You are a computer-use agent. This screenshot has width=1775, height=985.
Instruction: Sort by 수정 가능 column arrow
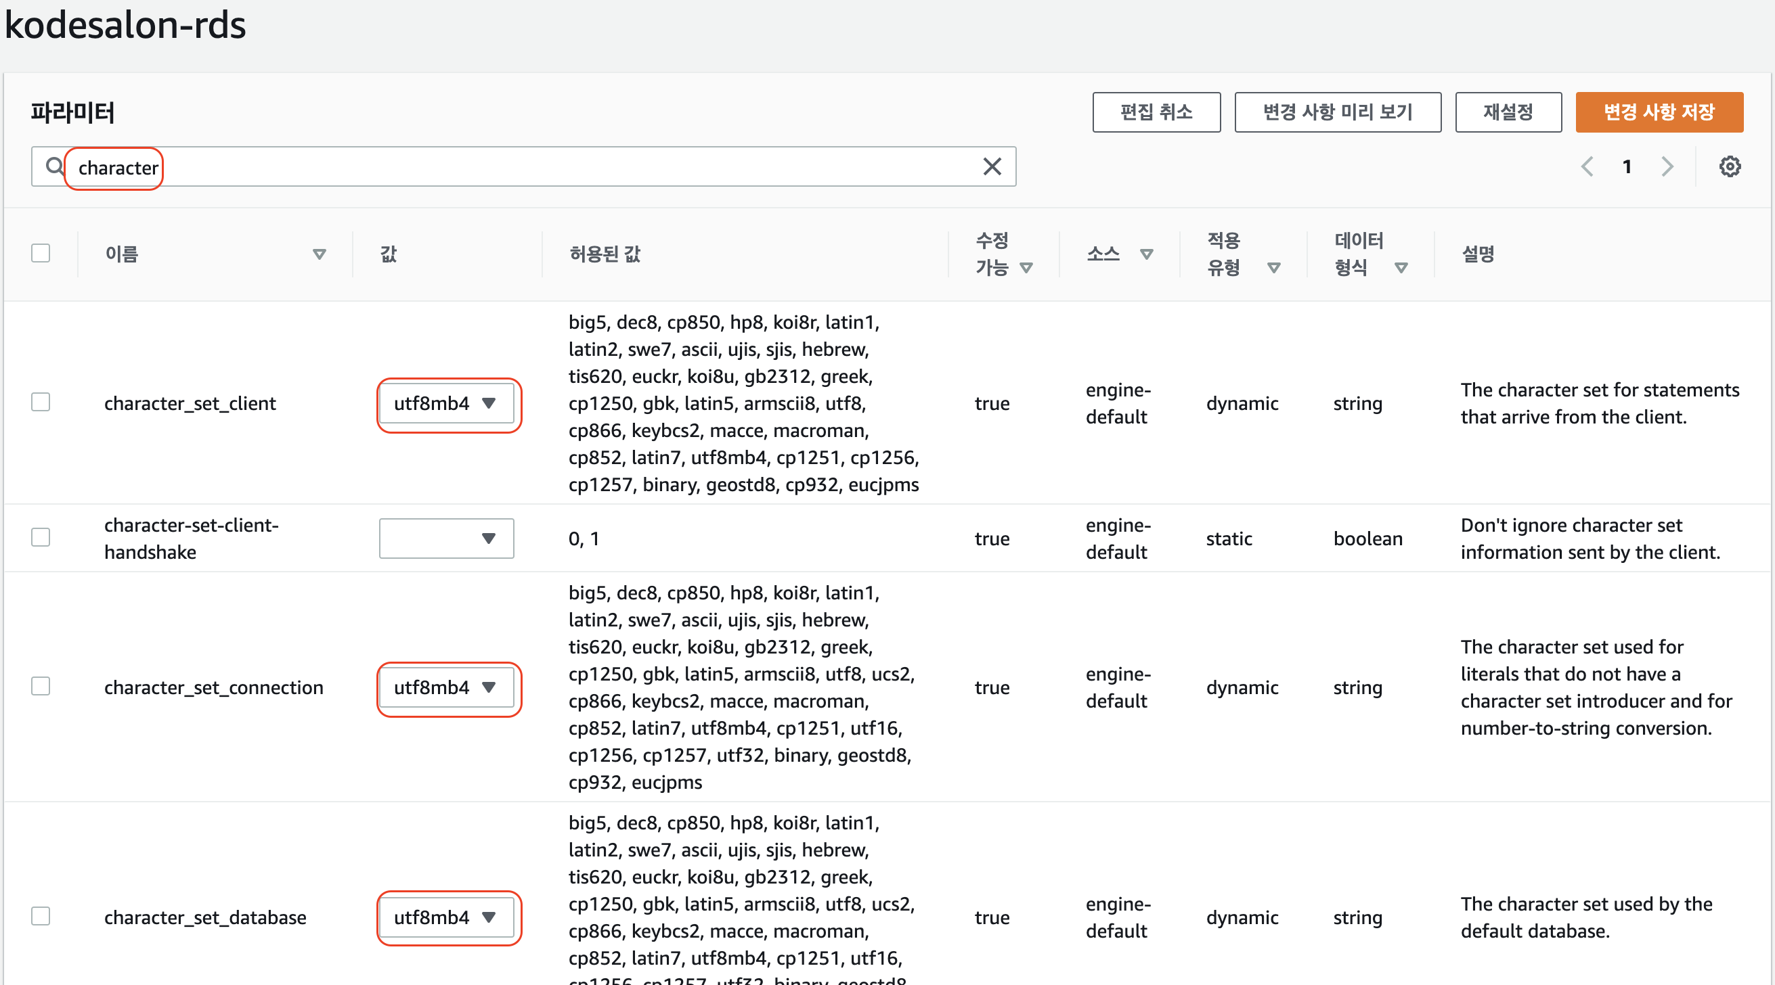coord(1026,268)
